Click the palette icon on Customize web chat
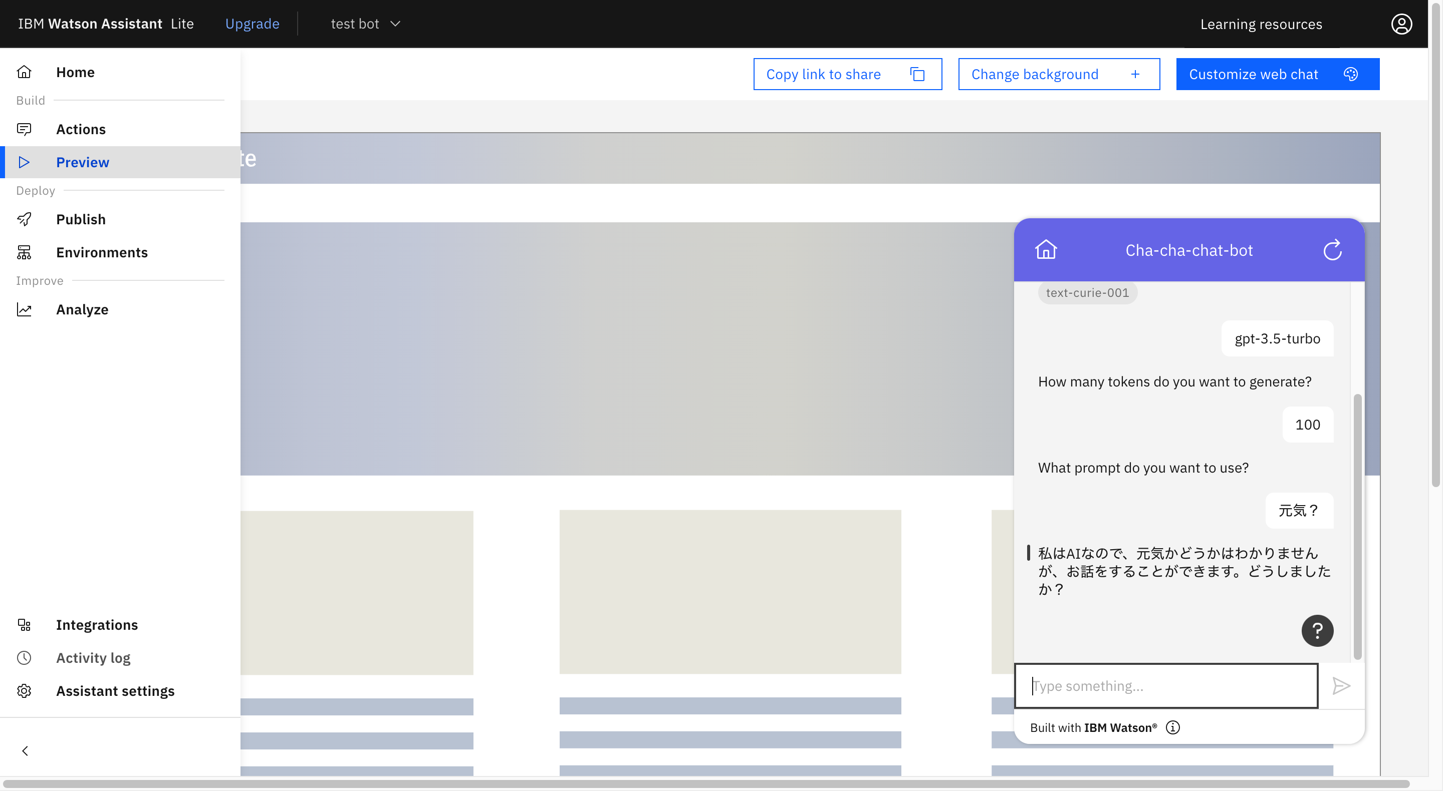 [1351, 75]
